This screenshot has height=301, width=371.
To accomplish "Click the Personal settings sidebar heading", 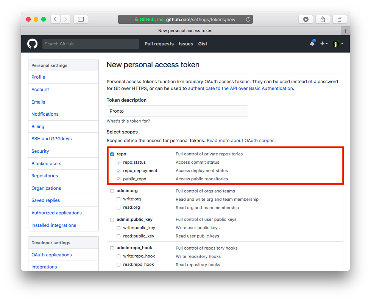I will coord(50,65).
